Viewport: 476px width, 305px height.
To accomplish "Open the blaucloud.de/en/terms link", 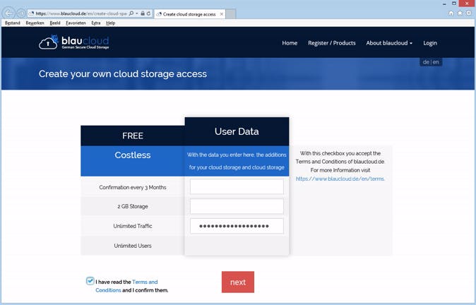I will (340, 179).
